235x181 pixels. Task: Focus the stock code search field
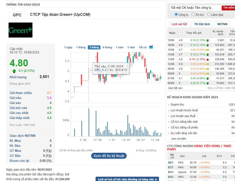[x=196, y=8]
